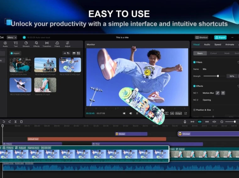
Task: Switch to the Animate tab
Action: 230,45
